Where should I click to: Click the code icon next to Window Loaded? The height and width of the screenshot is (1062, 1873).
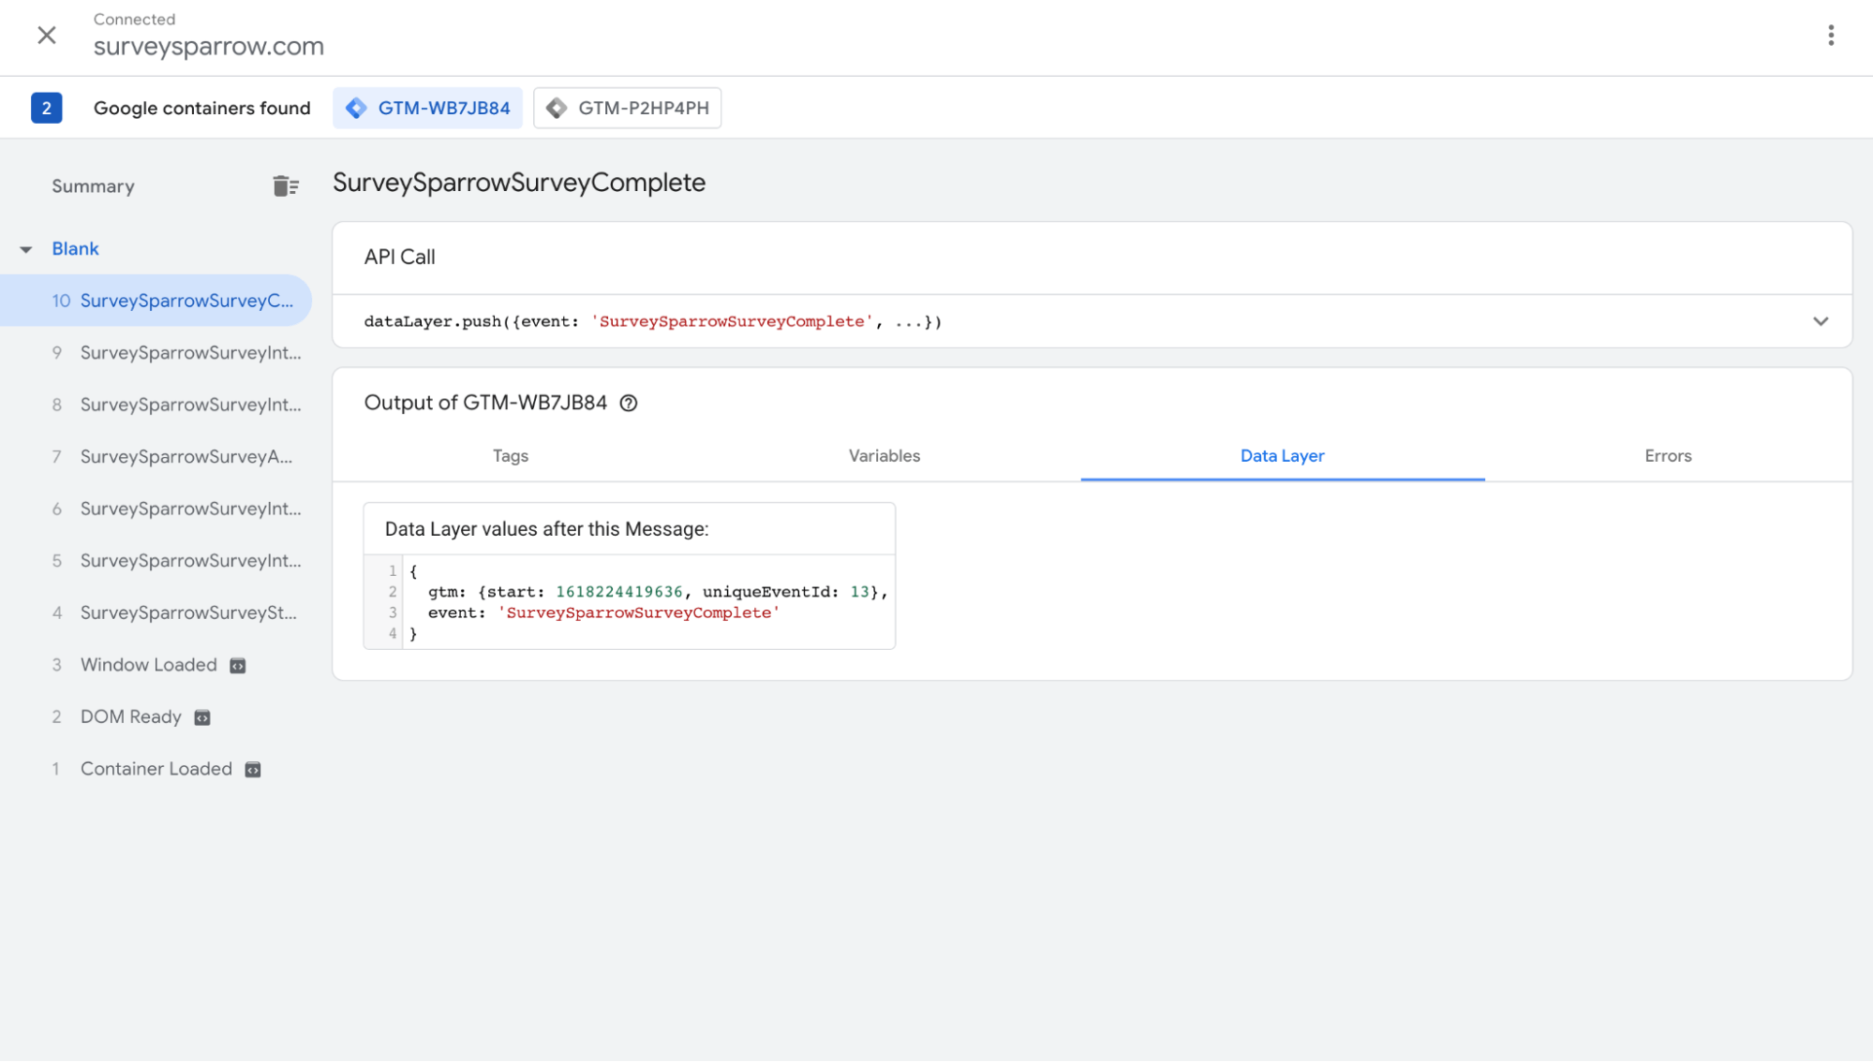pos(238,666)
